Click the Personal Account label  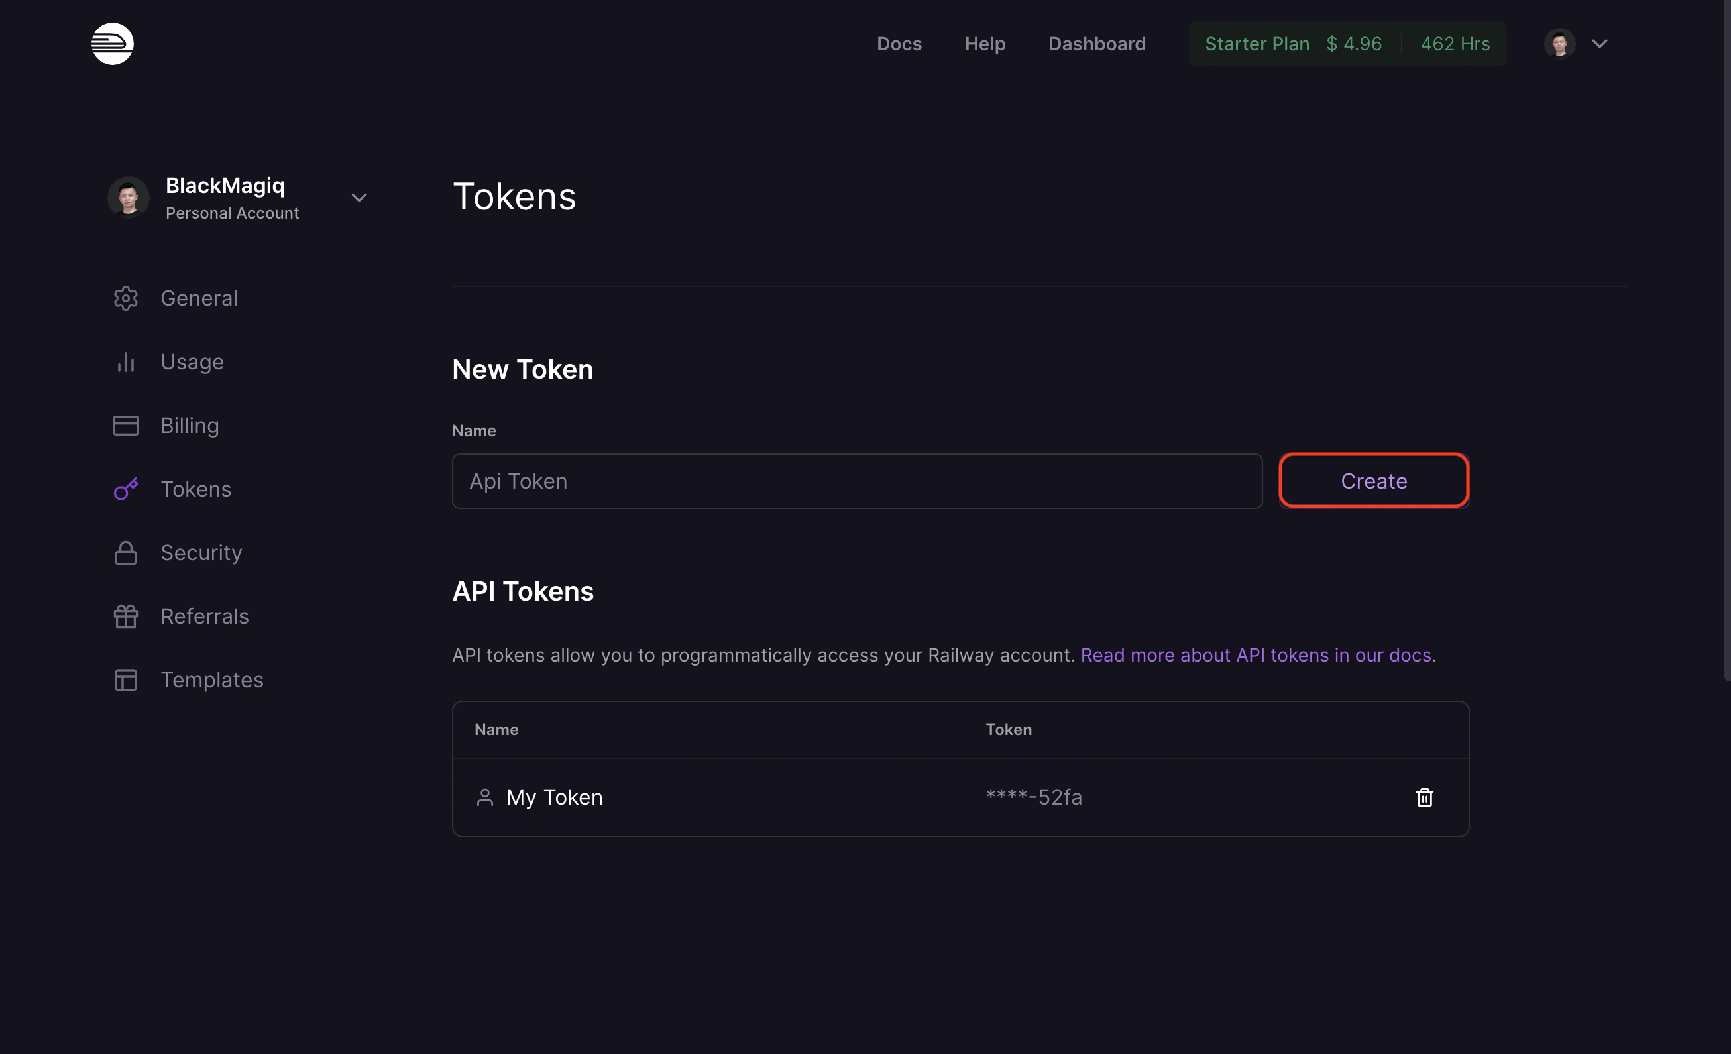tap(232, 213)
